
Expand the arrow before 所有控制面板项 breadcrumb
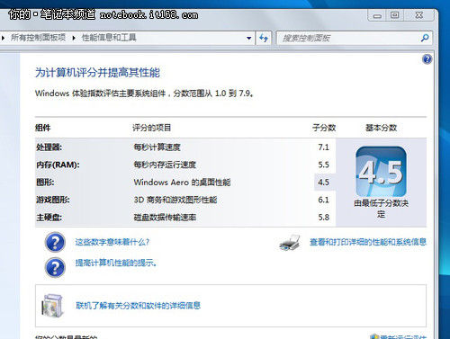[3, 38]
